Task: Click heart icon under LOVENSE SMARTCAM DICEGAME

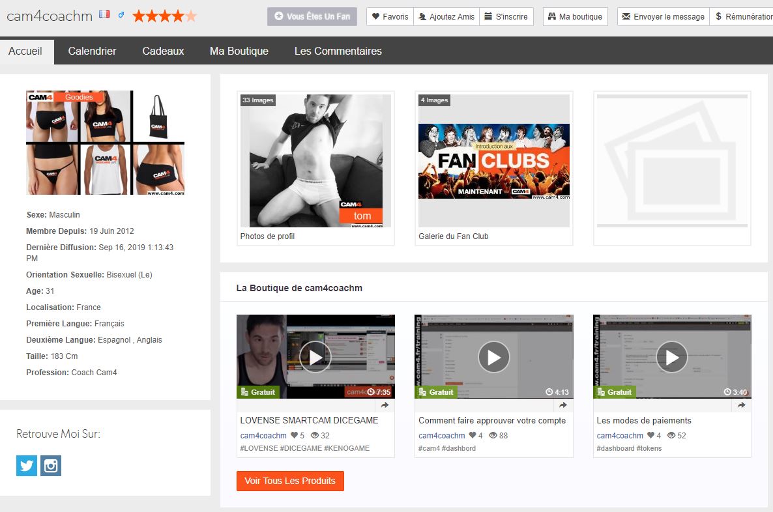Action: coord(294,436)
